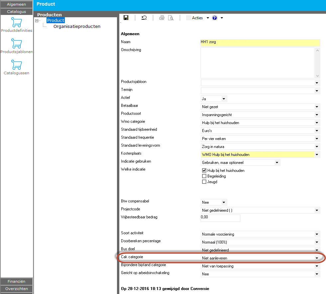Expand the Cak categorie dropdown
Viewport: 326px width, 294px height.
click(317, 258)
